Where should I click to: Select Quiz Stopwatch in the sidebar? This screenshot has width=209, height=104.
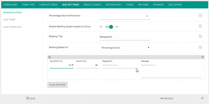pos(13,27)
